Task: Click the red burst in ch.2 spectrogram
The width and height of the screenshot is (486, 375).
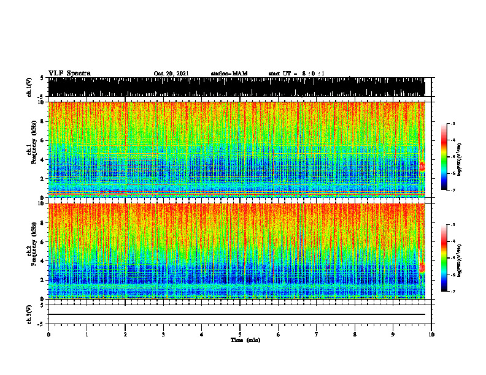Action: [422, 267]
